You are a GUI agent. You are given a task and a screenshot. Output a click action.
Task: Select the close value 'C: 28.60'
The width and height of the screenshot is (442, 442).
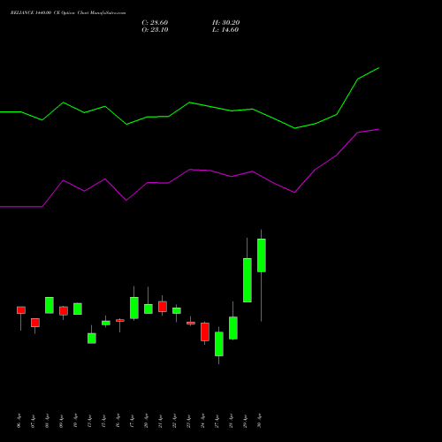coord(155,23)
